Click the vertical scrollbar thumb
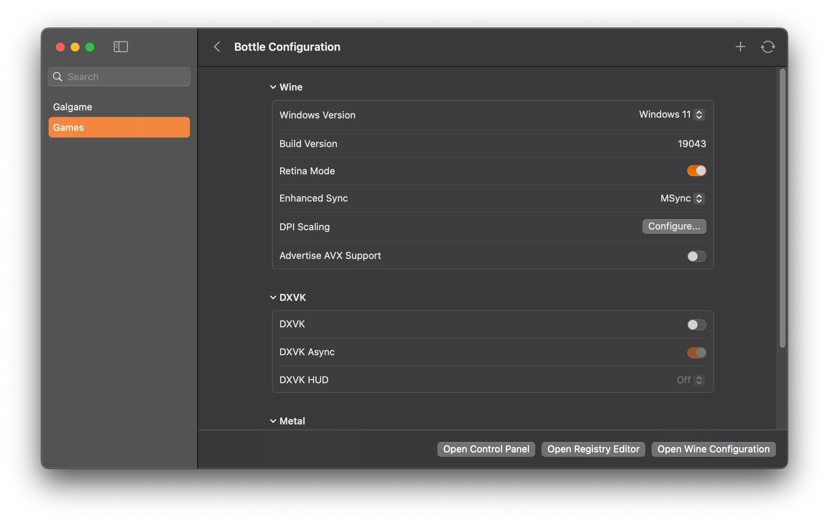 (782, 208)
